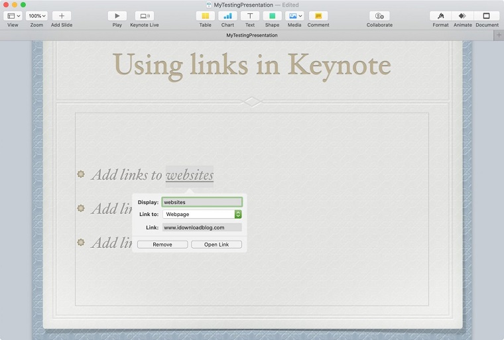Insert a Table from the toolbar
This screenshot has height=340, width=504.
click(206, 16)
